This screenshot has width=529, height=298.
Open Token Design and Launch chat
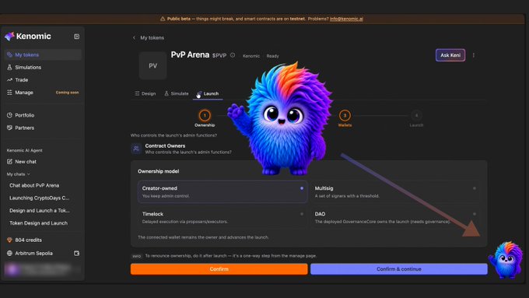pos(38,223)
